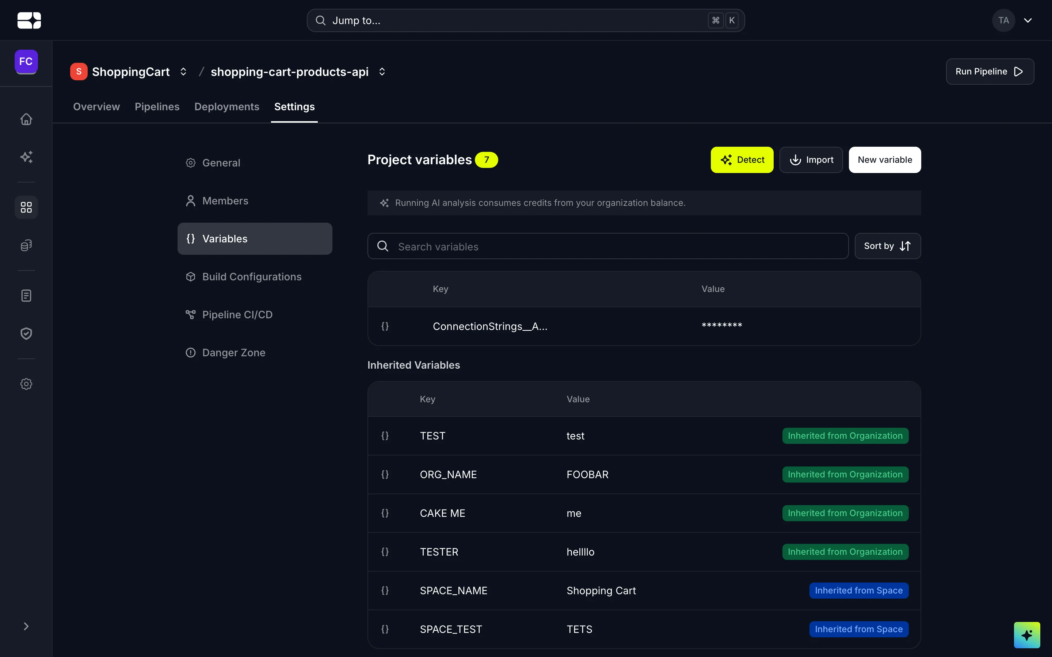Click the magnifier icon in Jump to
1052x657 pixels.
coord(320,20)
